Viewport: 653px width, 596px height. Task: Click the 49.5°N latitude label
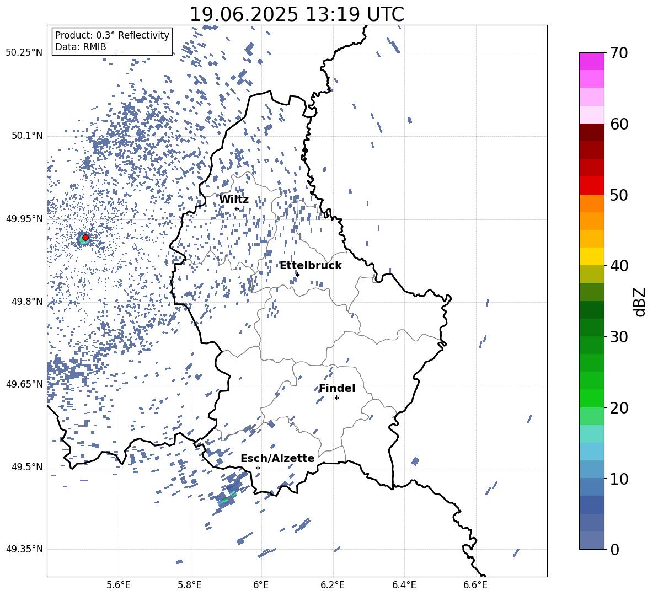[x=27, y=467]
